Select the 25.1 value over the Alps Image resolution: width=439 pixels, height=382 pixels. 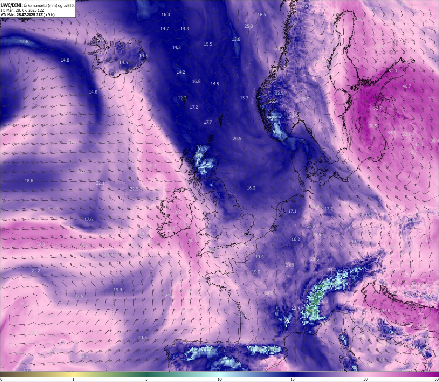(332, 270)
